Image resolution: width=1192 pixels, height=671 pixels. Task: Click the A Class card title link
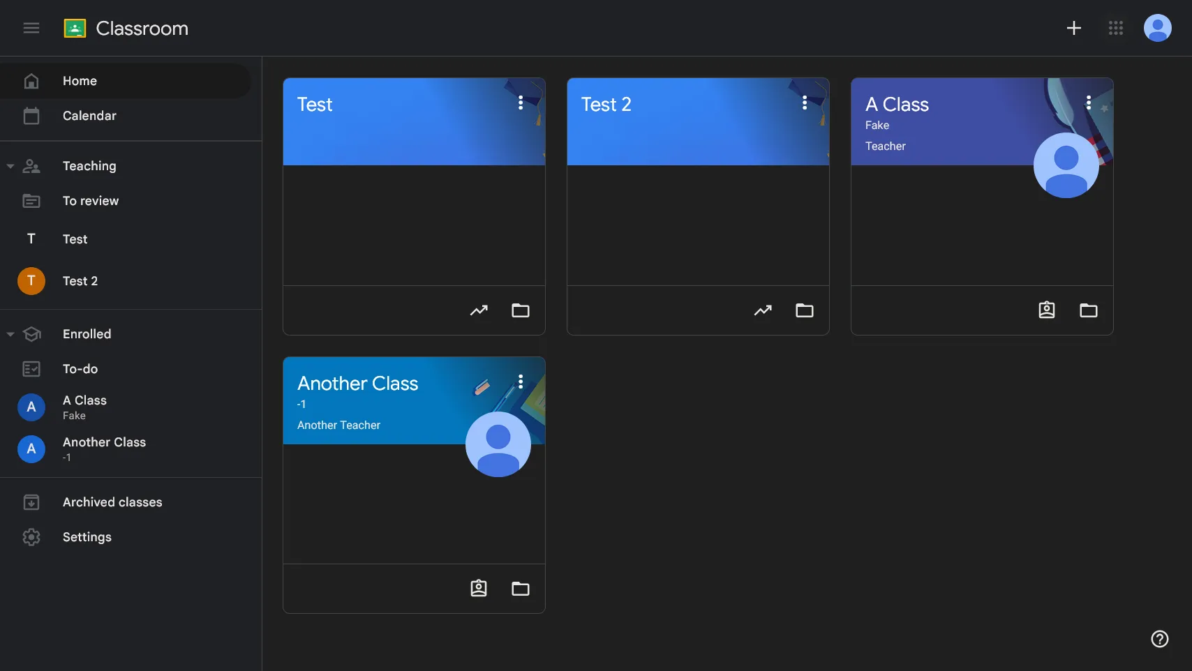(897, 105)
